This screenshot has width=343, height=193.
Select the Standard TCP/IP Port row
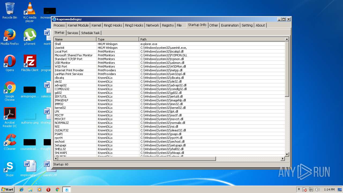coord(169,59)
